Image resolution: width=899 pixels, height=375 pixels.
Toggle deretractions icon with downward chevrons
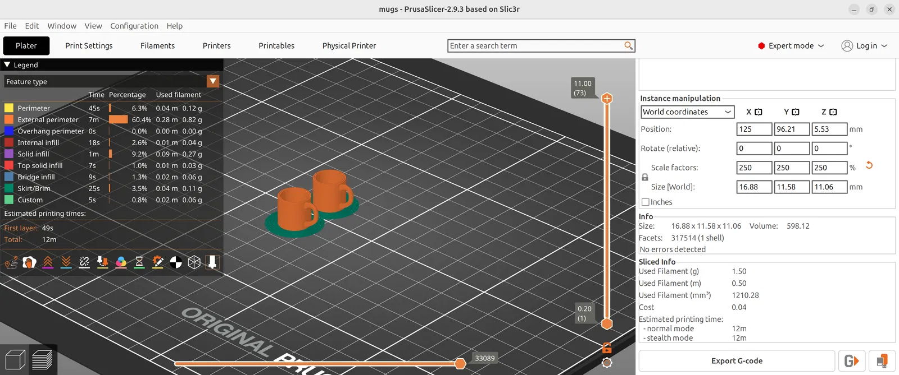(x=66, y=262)
